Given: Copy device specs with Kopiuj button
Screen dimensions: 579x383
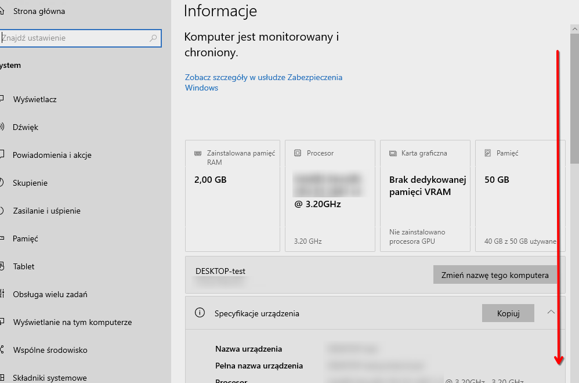Looking at the screenshot, I should pos(508,313).
